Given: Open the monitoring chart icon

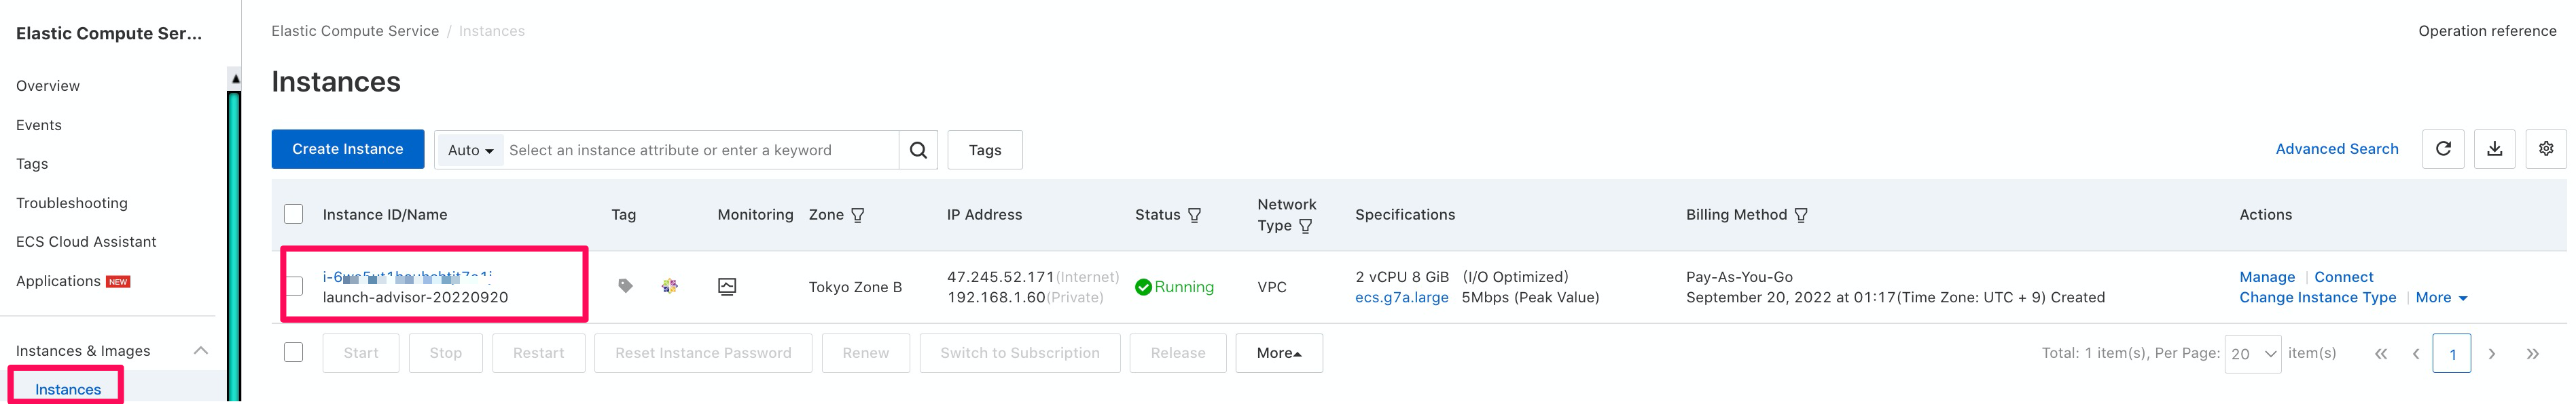Looking at the screenshot, I should pyautogui.click(x=727, y=287).
